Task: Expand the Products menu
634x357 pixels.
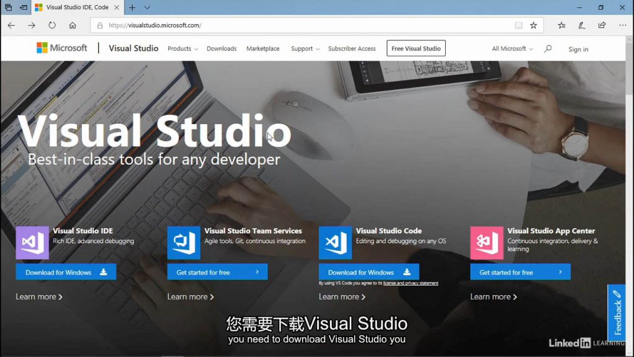Action: 183,48
